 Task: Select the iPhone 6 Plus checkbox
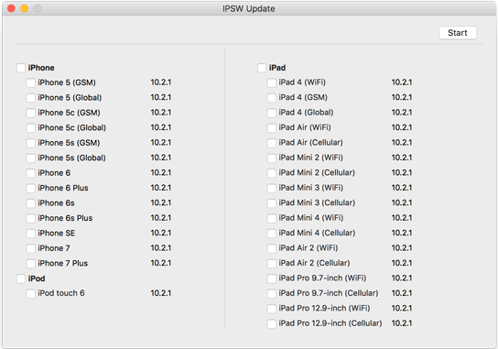coord(31,188)
